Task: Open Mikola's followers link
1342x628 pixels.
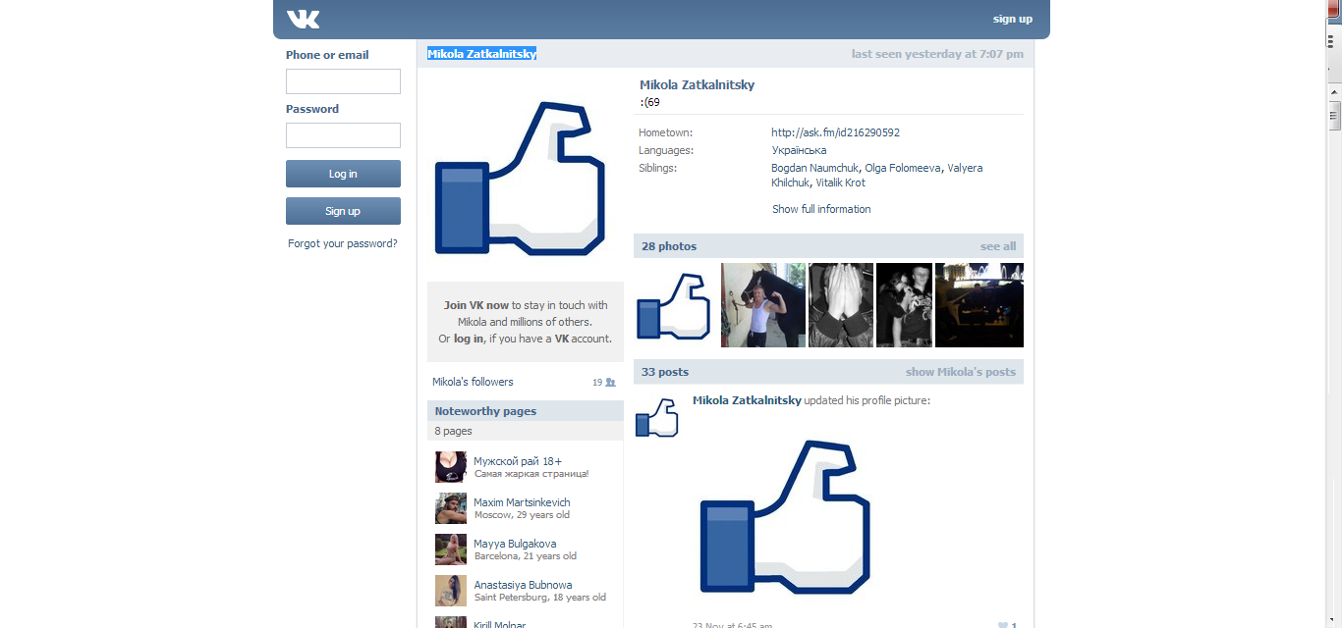Action: pyautogui.click(x=473, y=382)
